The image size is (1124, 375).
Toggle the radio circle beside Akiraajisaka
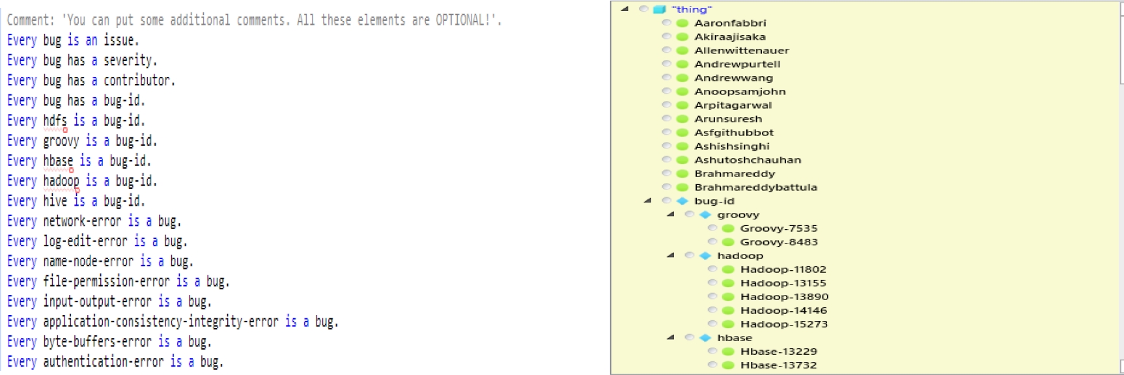pyautogui.click(x=666, y=36)
